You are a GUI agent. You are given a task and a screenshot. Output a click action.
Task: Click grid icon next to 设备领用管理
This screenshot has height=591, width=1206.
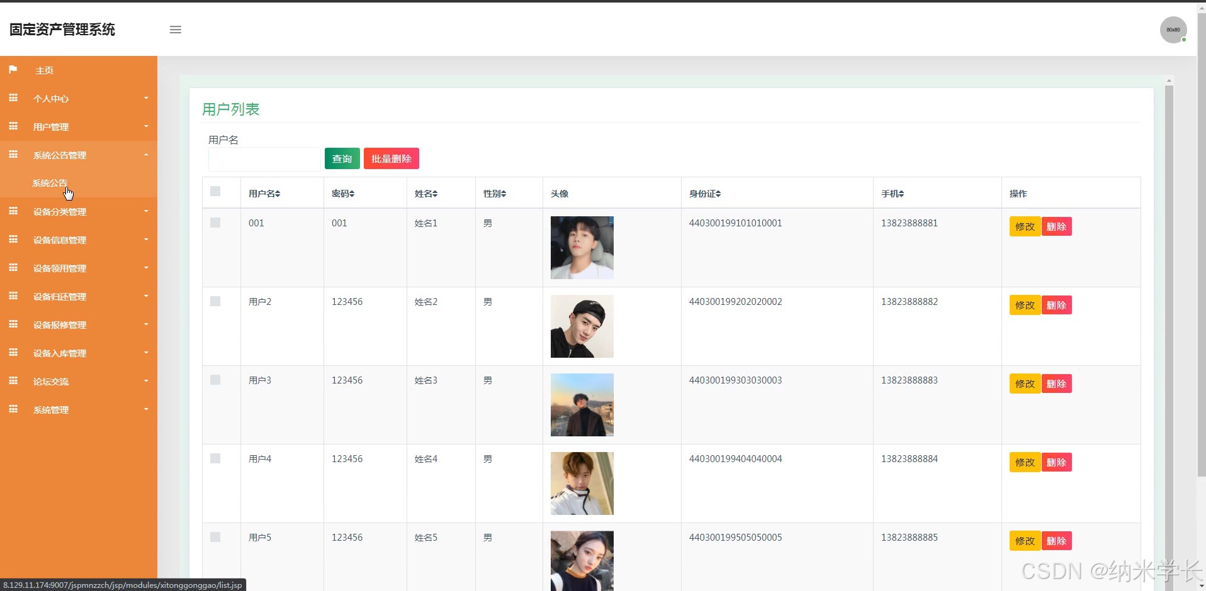pos(13,267)
